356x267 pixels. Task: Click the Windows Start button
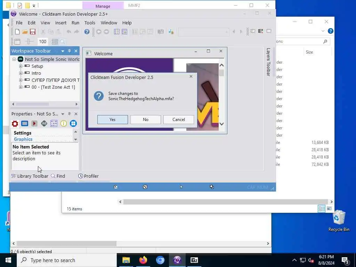(x=8, y=260)
